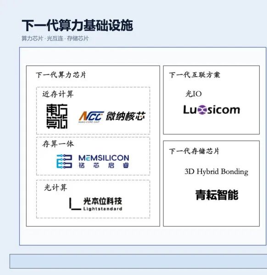Click the 东方算芯 square logo
Viewport: 267px width, 275px height.
tap(57, 116)
